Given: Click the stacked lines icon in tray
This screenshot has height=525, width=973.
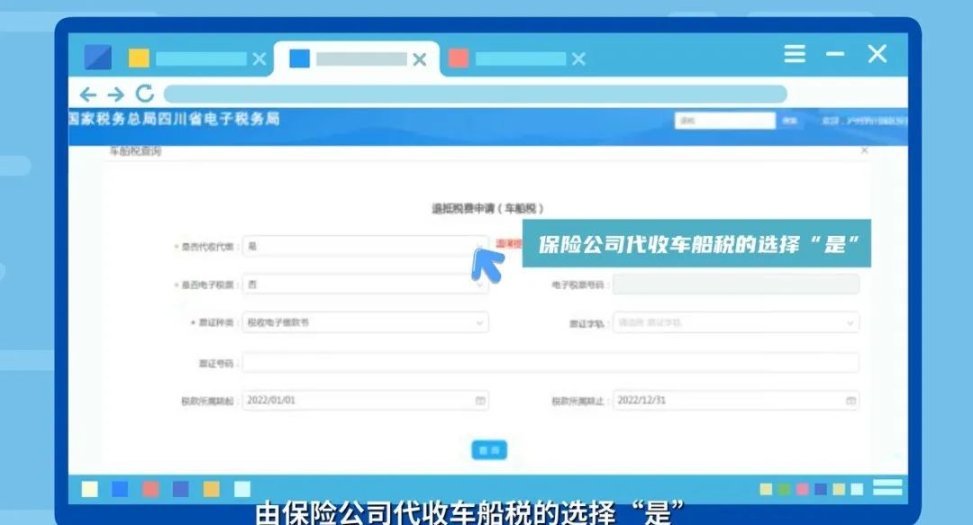Looking at the screenshot, I should (x=887, y=488).
